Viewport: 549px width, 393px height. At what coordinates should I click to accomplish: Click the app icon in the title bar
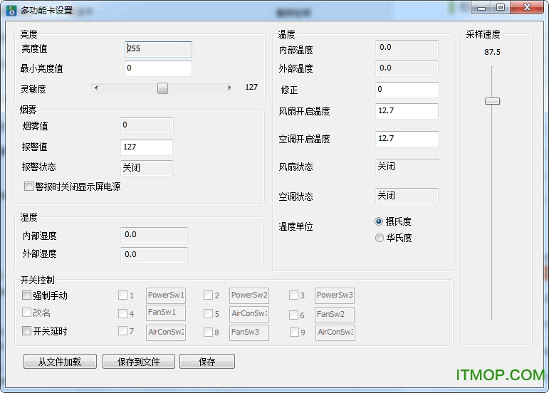coord(11,9)
